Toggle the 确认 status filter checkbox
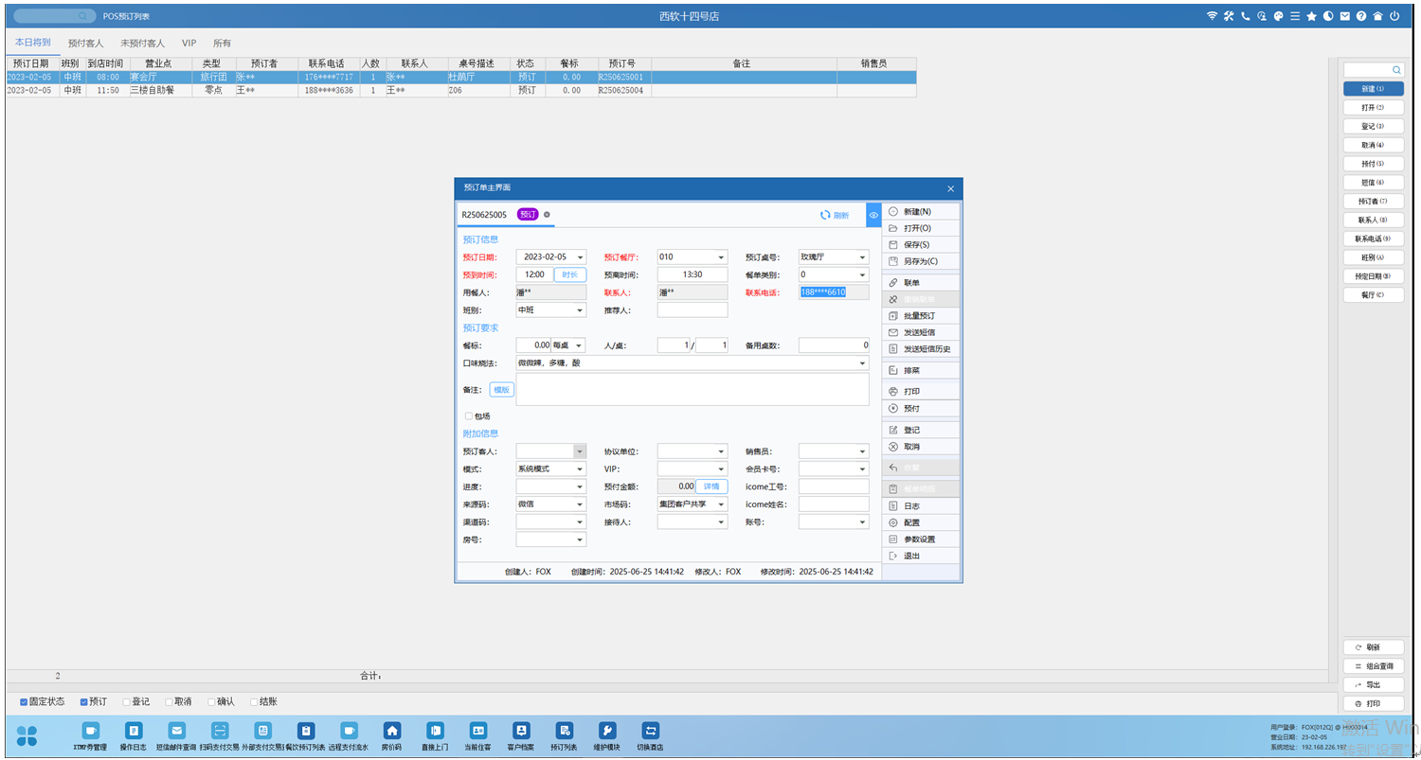This screenshot has height=760, width=1421. [211, 702]
